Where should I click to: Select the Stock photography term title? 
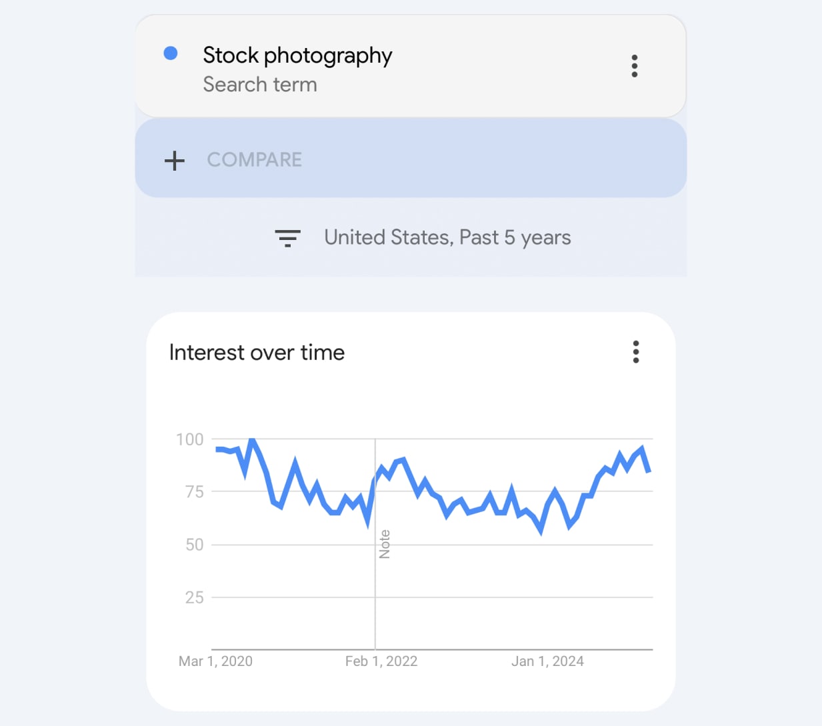click(297, 55)
